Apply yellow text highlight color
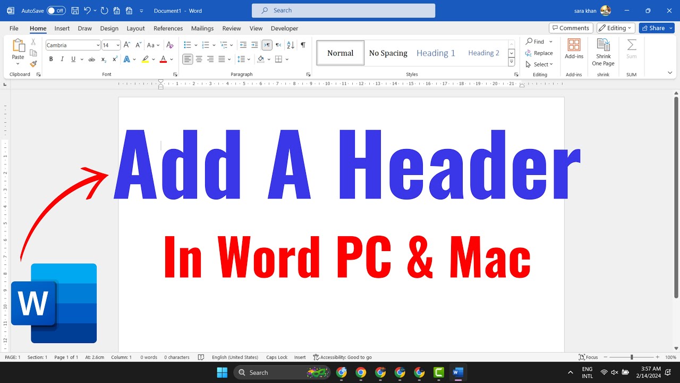The height and width of the screenshot is (383, 680). (x=145, y=59)
